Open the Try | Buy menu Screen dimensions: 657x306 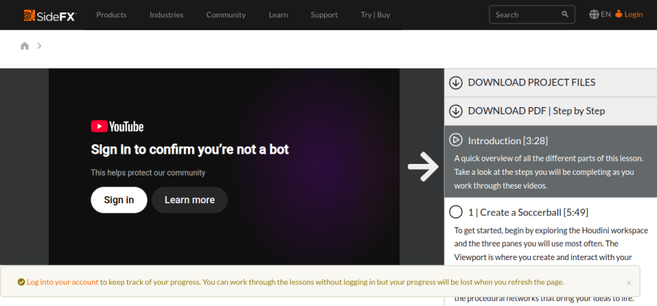[375, 15]
